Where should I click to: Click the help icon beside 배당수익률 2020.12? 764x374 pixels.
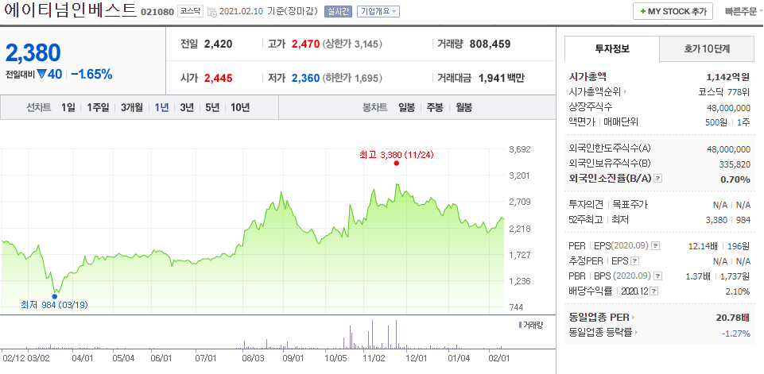653,291
